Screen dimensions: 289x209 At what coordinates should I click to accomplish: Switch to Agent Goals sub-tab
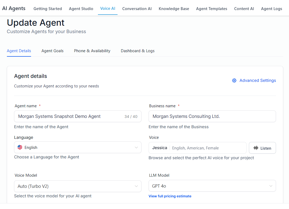[52, 51]
